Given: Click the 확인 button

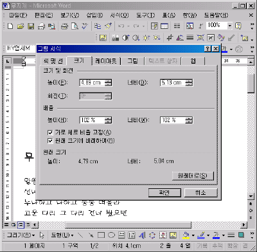Looking at the screenshot, I should point(164,193).
